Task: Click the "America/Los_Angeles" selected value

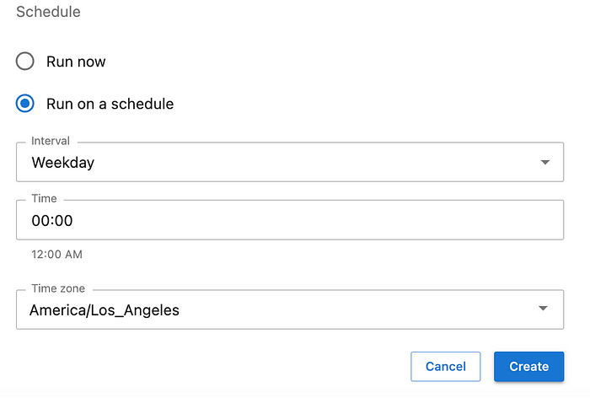Action: pyautogui.click(x=105, y=310)
